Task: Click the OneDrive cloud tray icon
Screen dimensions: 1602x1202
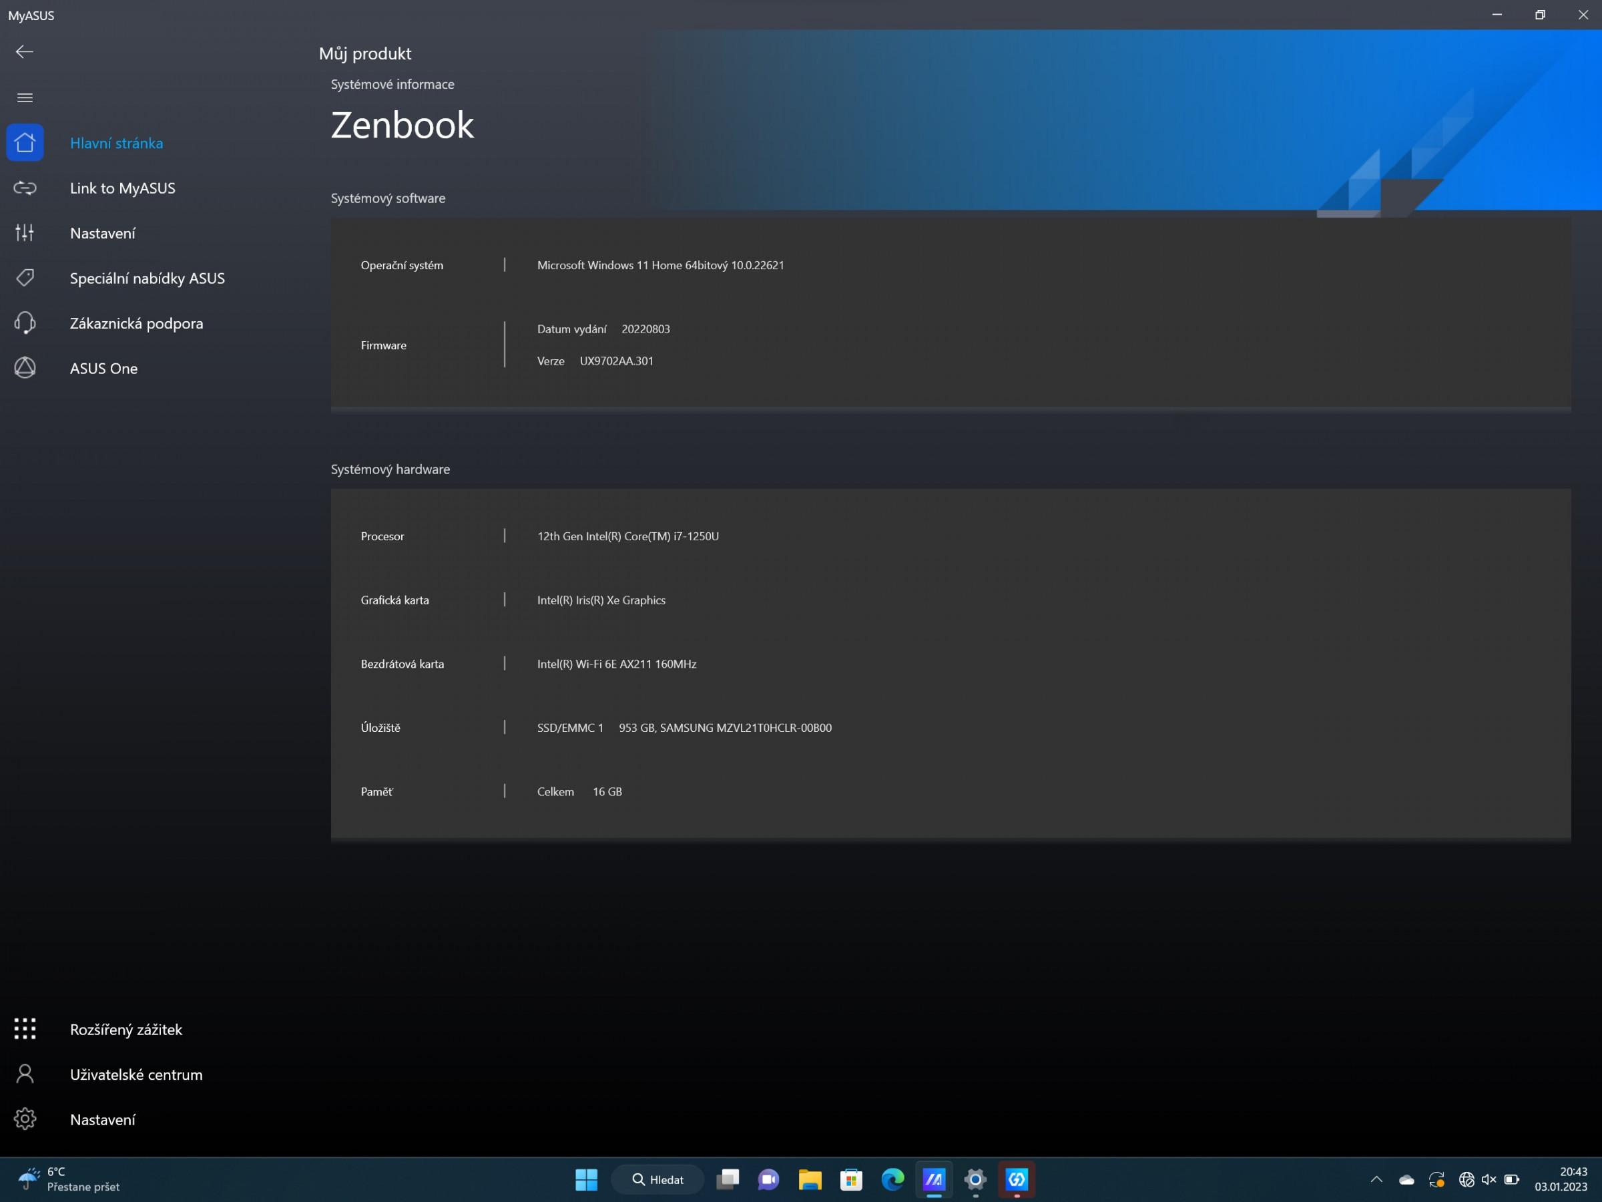Action: (1406, 1179)
